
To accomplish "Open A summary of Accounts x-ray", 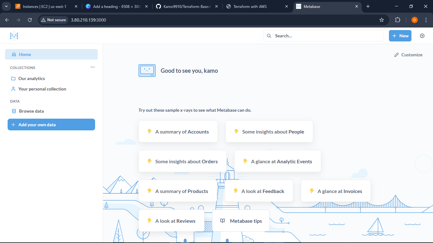I will pyautogui.click(x=178, y=132).
